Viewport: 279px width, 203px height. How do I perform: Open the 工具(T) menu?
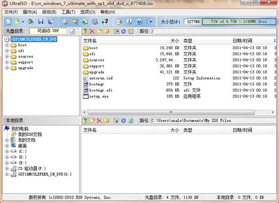(x=68, y=12)
